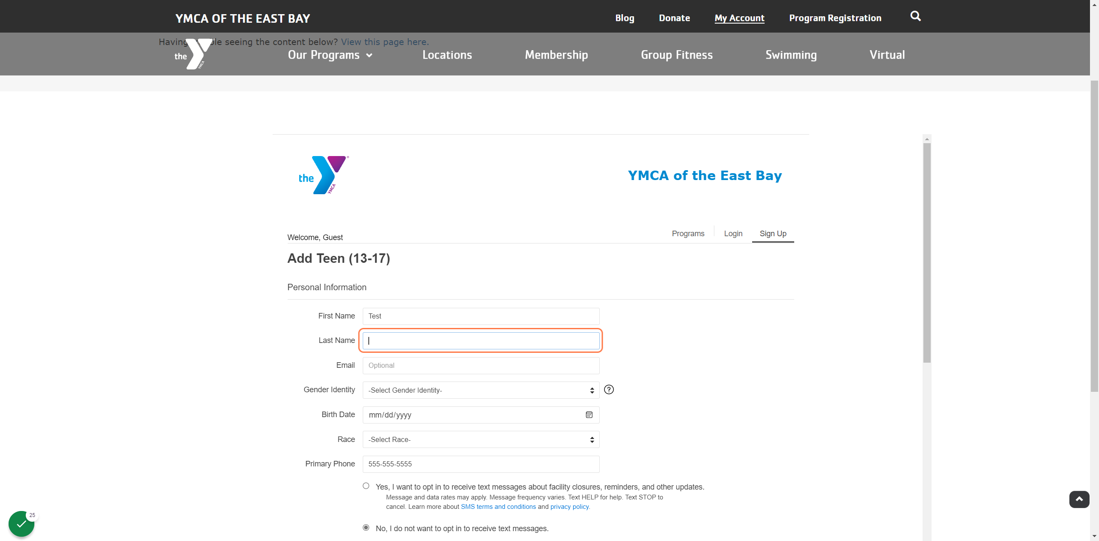Open the Birth Date calendar picker icon

(589, 415)
